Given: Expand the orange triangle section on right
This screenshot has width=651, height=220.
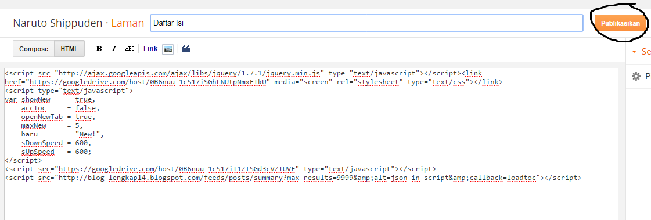Looking at the screenshot, I should click(x=634, y=52).
